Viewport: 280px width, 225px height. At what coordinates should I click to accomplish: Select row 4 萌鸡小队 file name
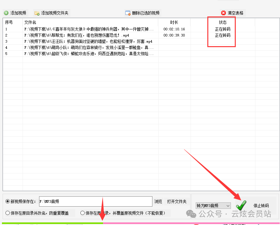(89, 47)
